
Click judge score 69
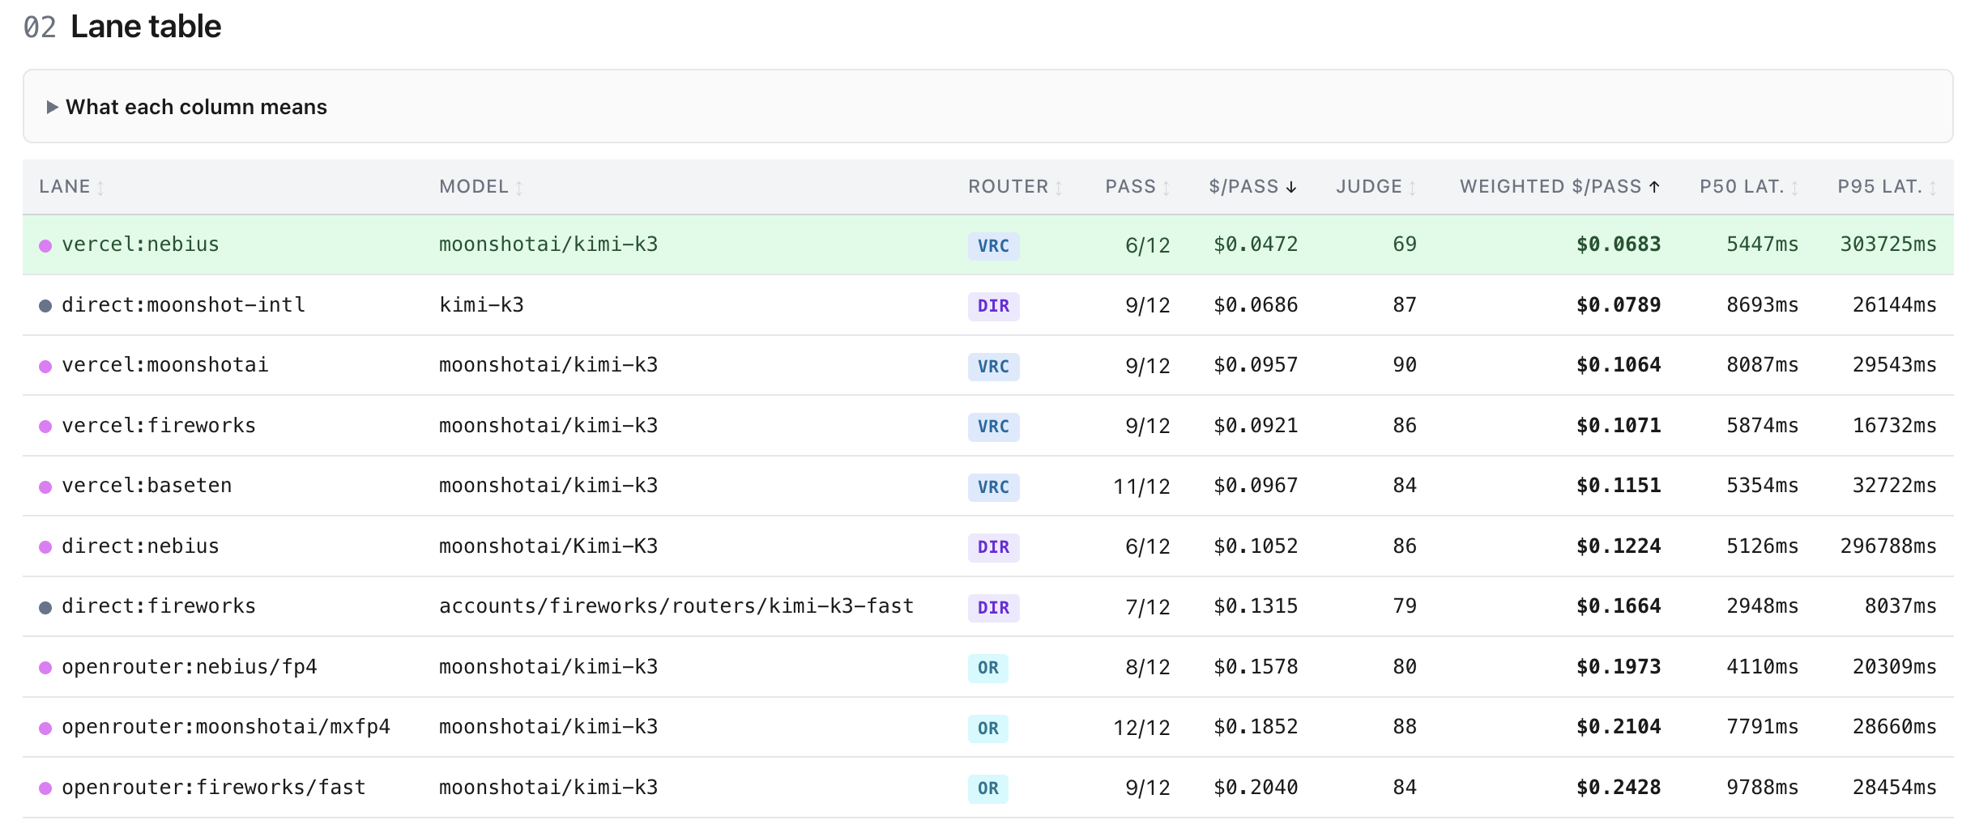(1405, 244)
